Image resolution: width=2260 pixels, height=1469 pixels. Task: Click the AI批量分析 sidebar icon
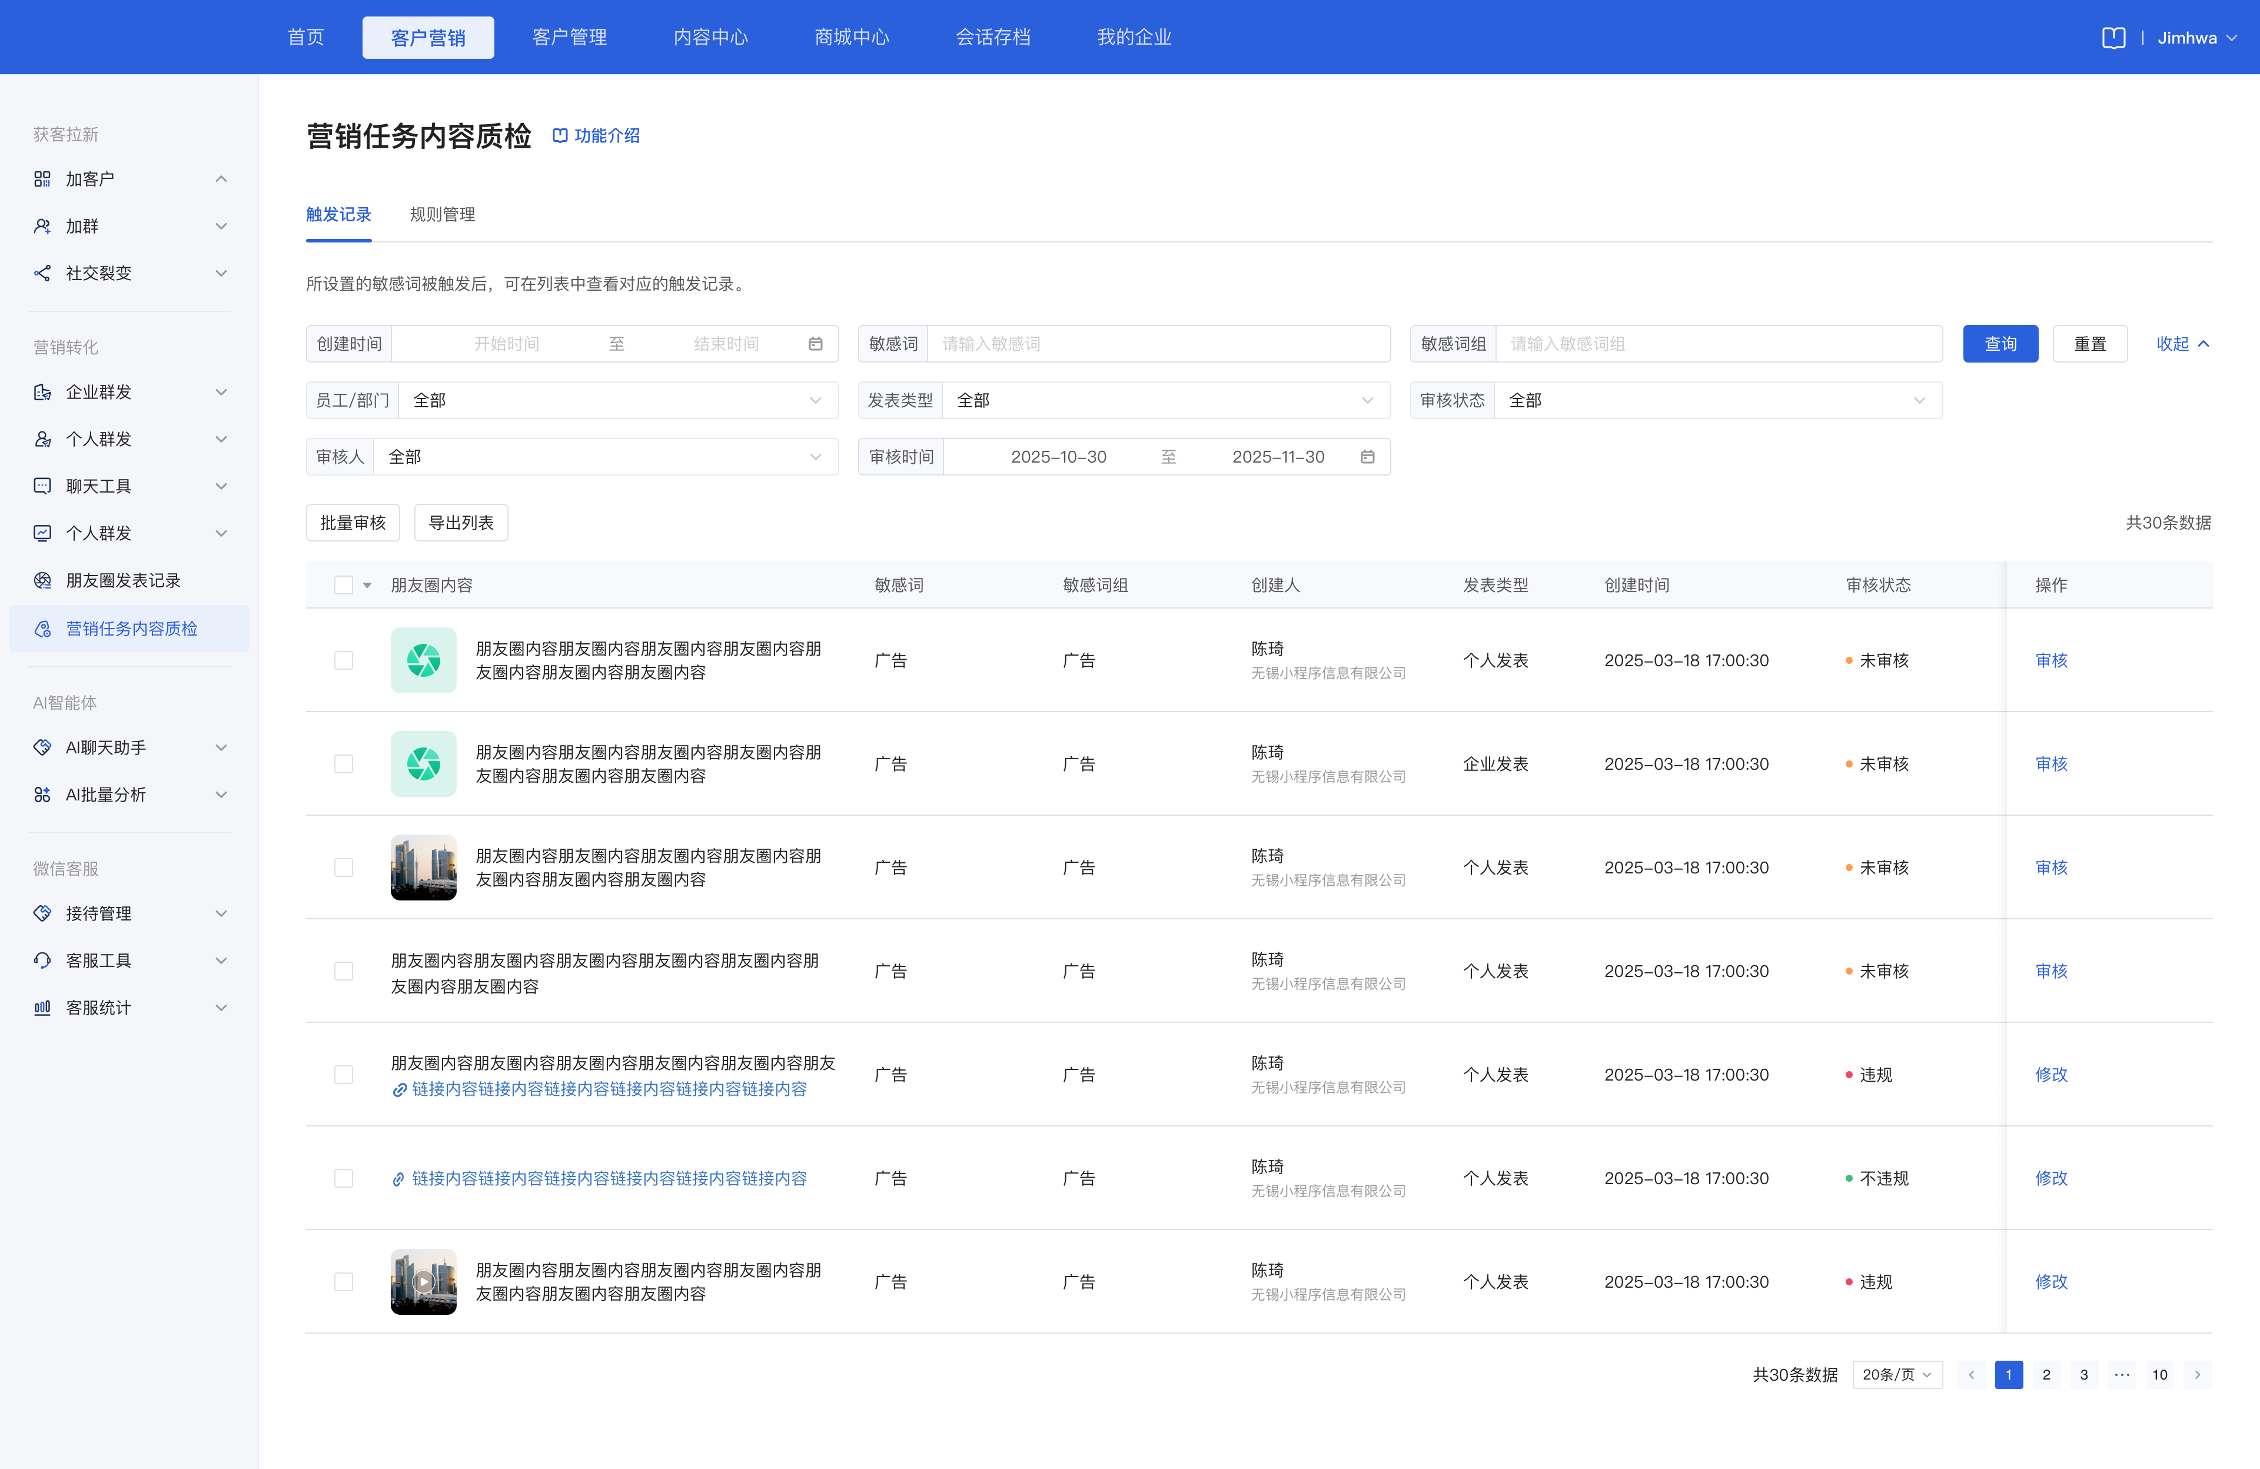[x=42, y=795]
